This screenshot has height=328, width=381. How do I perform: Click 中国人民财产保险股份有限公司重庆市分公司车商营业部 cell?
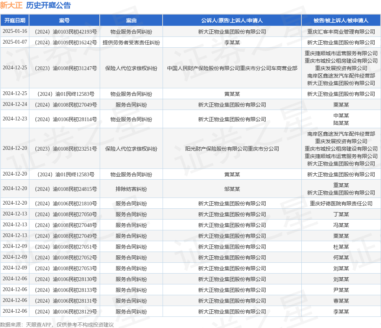232,68
